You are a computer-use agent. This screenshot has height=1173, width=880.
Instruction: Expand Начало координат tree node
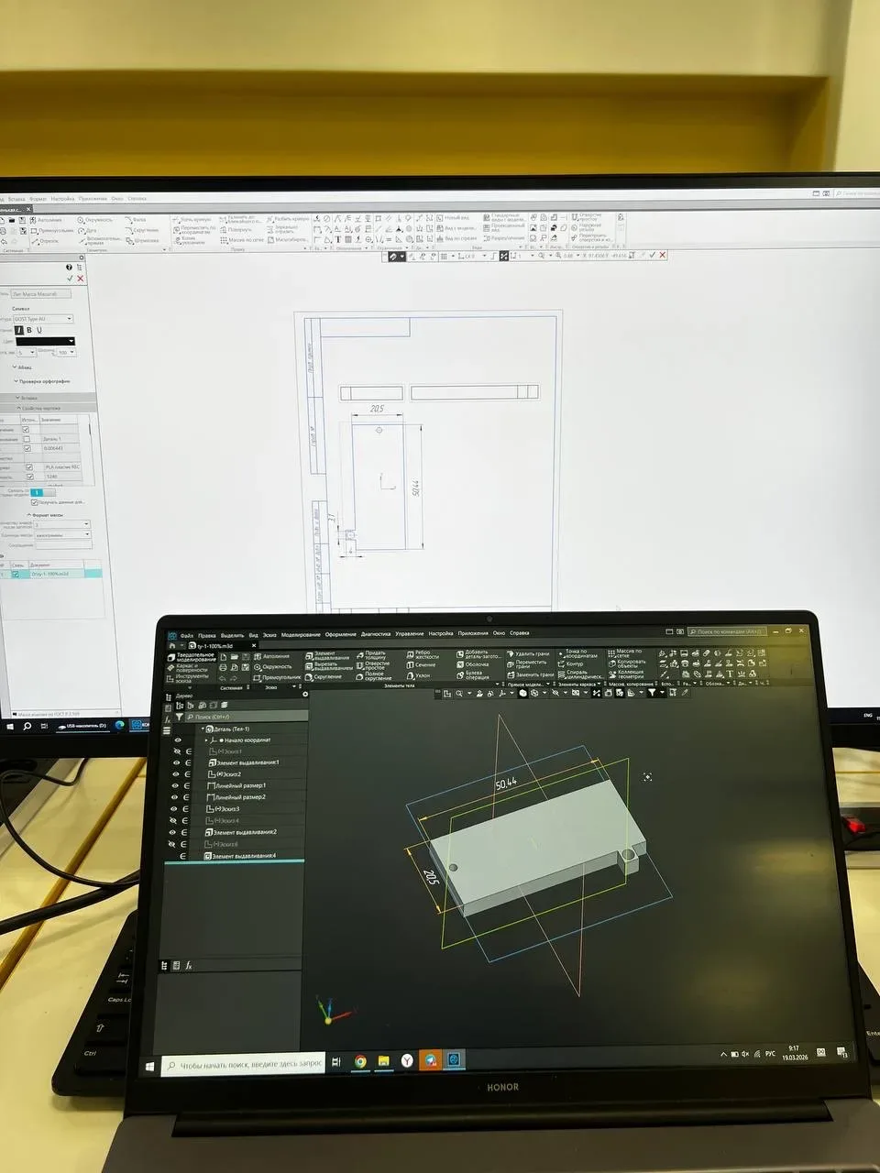point(205,740)
